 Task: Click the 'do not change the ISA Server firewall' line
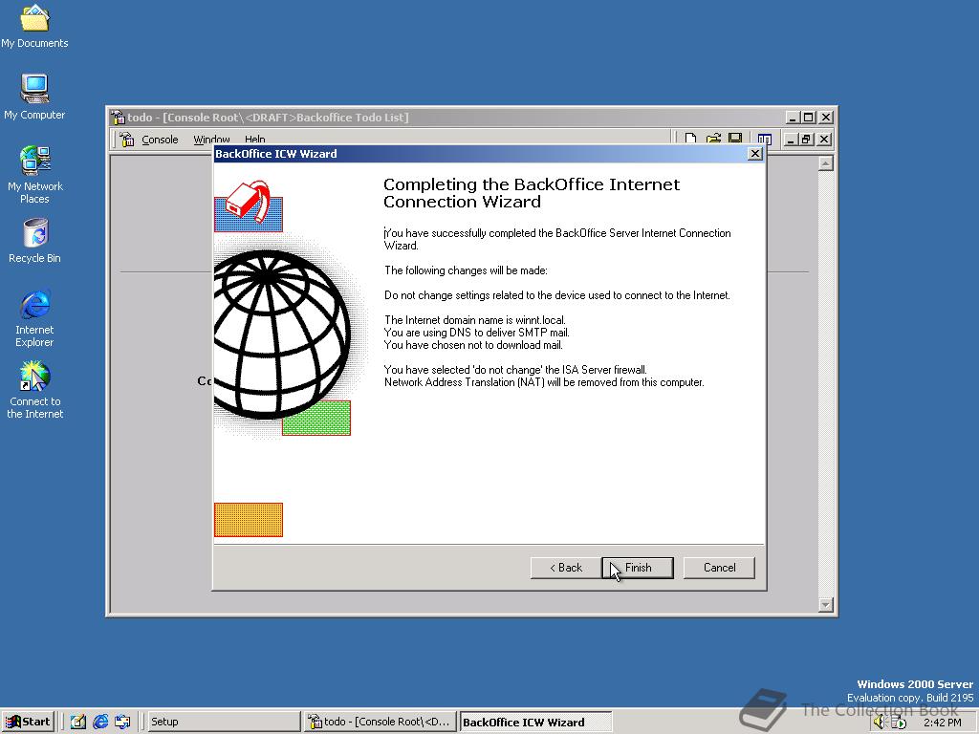click(x=515, y=370)
